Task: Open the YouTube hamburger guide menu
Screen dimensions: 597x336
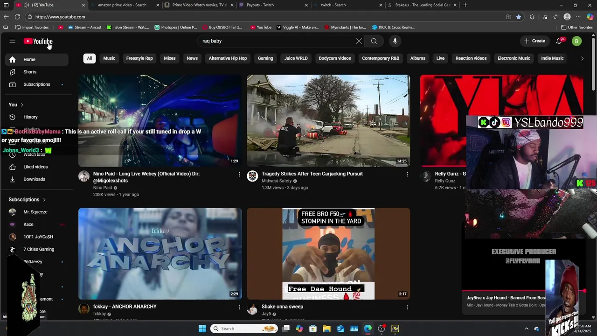Action: (x=12, y=41)
